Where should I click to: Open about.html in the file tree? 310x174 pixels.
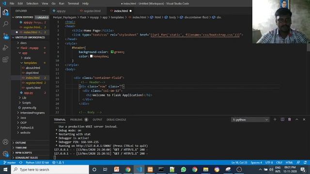33,68
